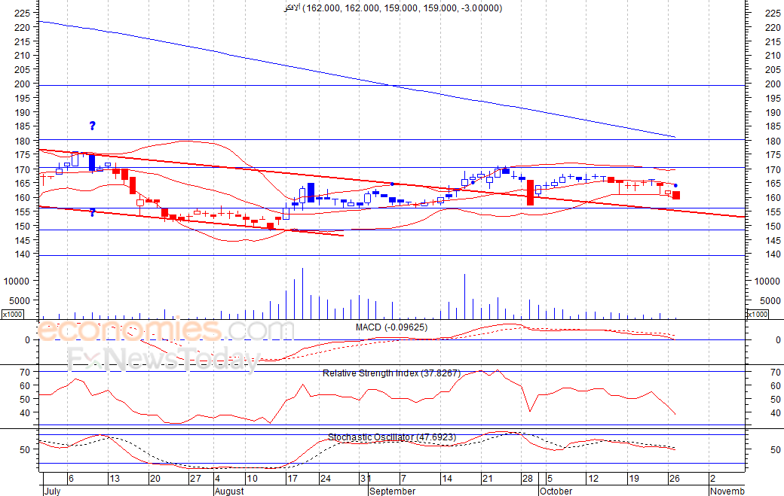
Task: Select the Stochastic Oscillator (47.6923) label
Action: tap(391, 437)
